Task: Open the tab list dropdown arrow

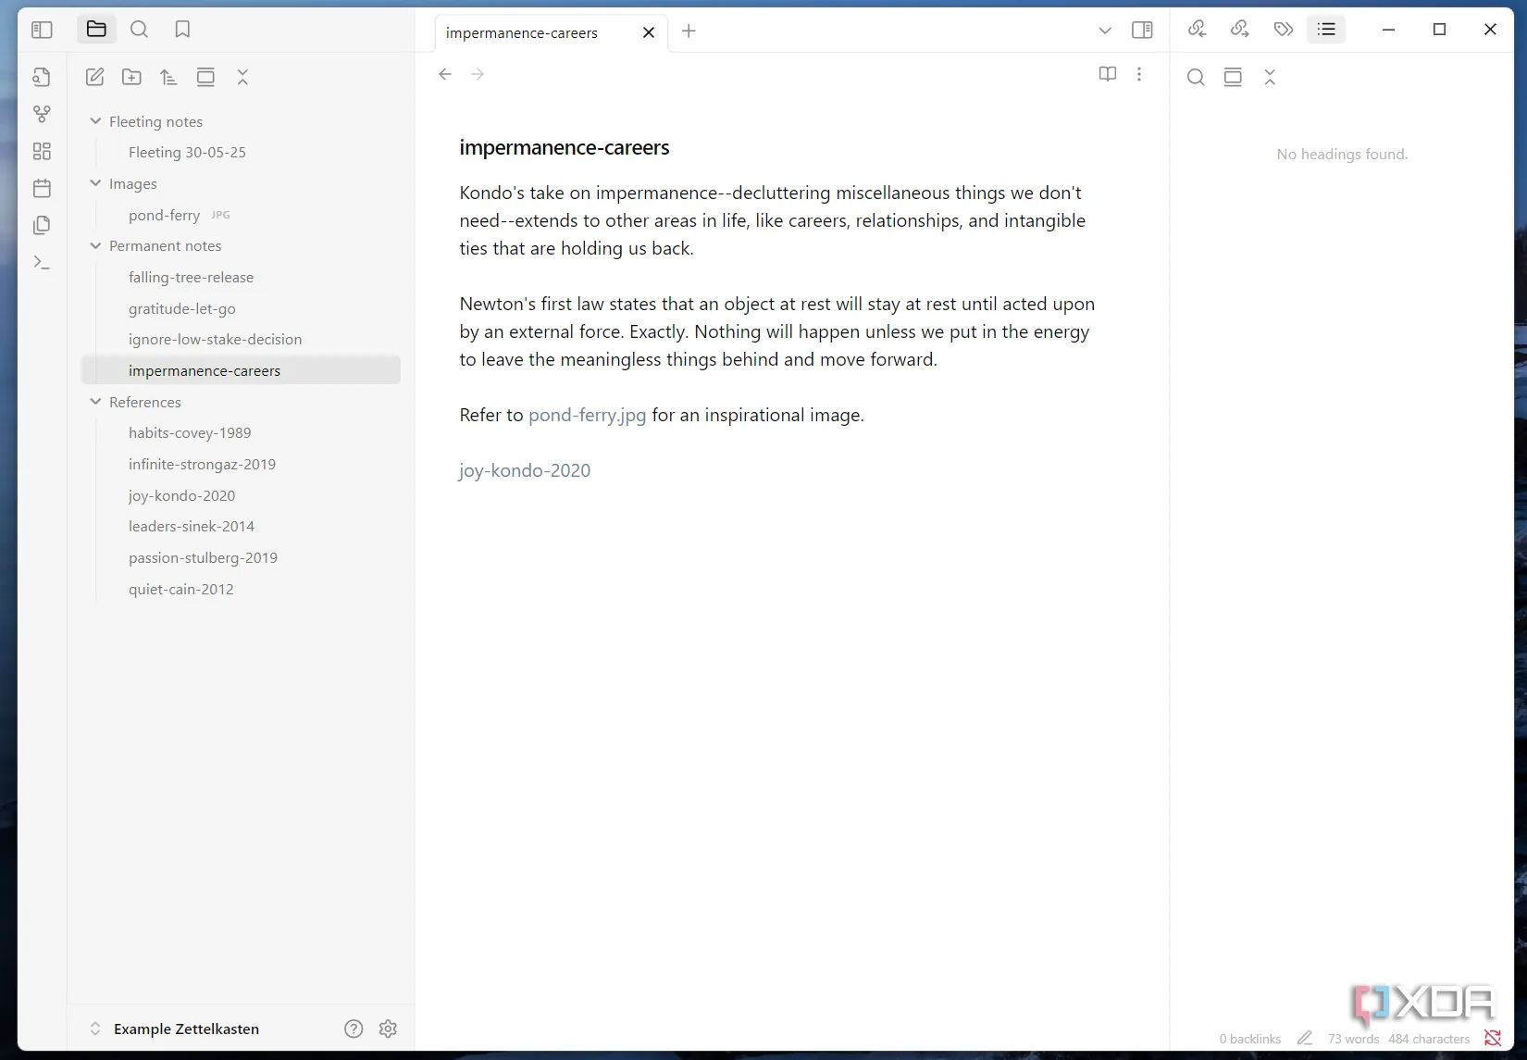Action: (x=1104, y=31)
